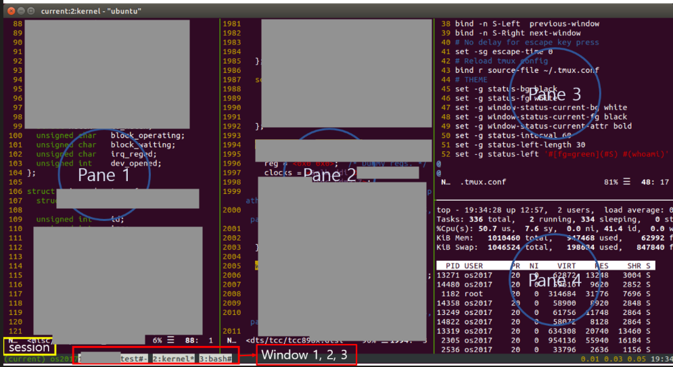Click the 81% position indicator
This screenshot has width=673, height=367.
tap(611, 182)
